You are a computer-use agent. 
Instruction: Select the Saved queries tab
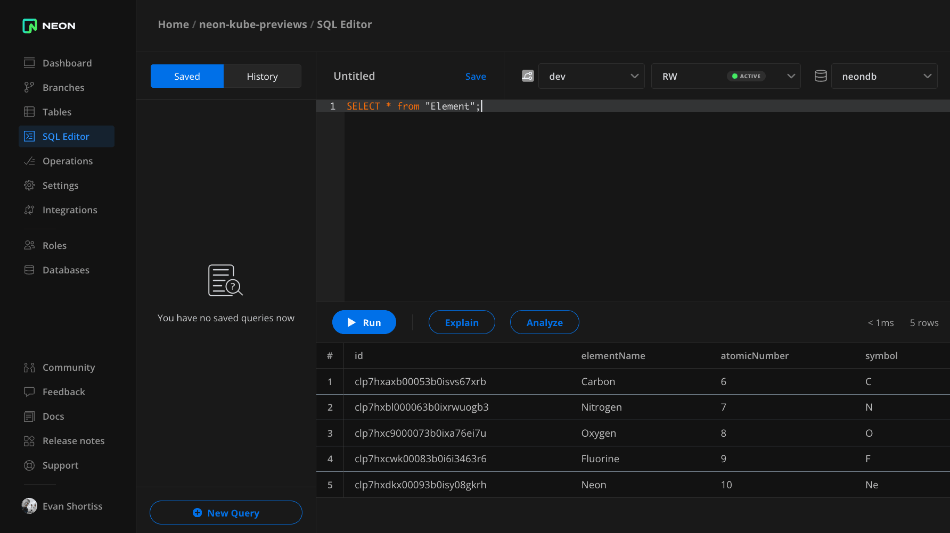click(187, 76)
